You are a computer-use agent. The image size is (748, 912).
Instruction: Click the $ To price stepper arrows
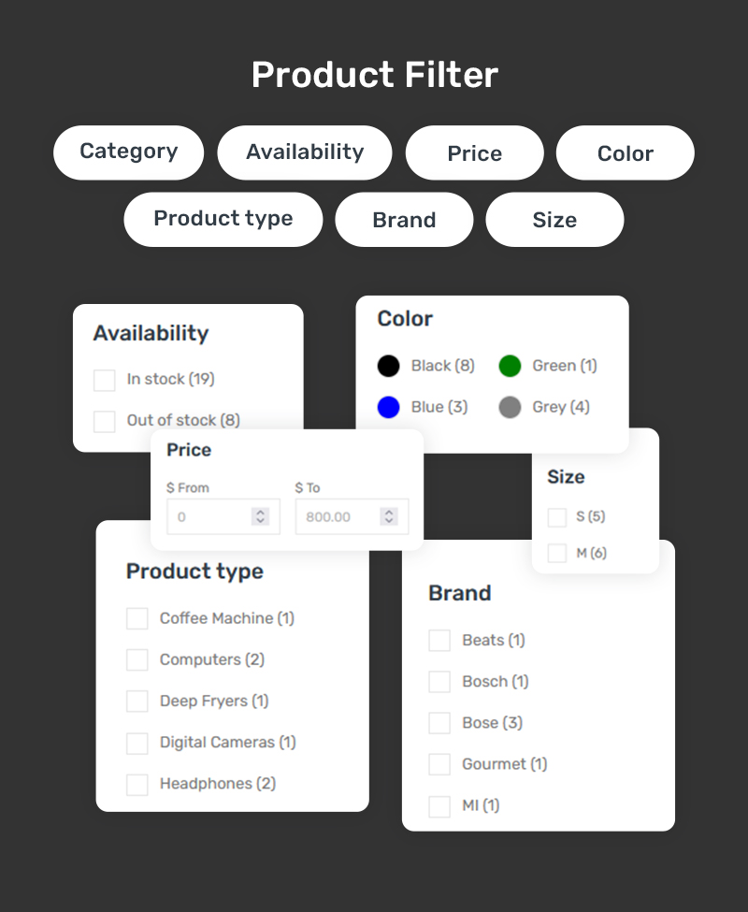[x=389, y=516]
